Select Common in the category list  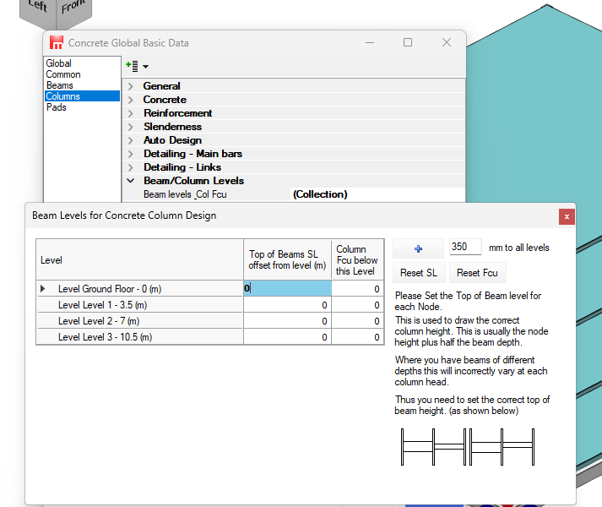pos(82,74)
